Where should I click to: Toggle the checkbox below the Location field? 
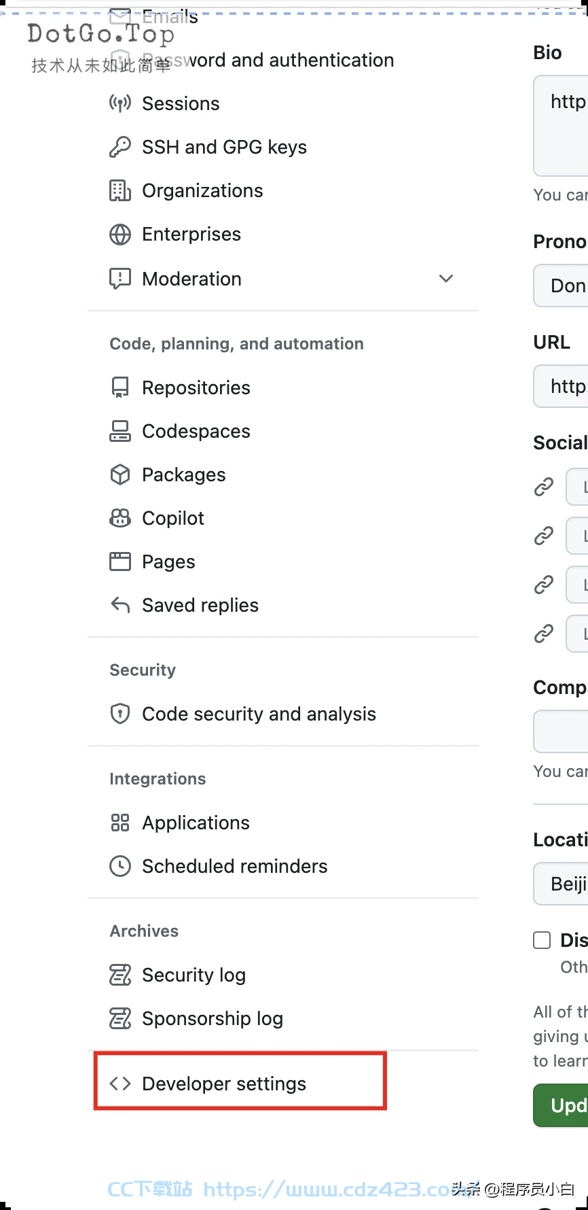[542, 940]
